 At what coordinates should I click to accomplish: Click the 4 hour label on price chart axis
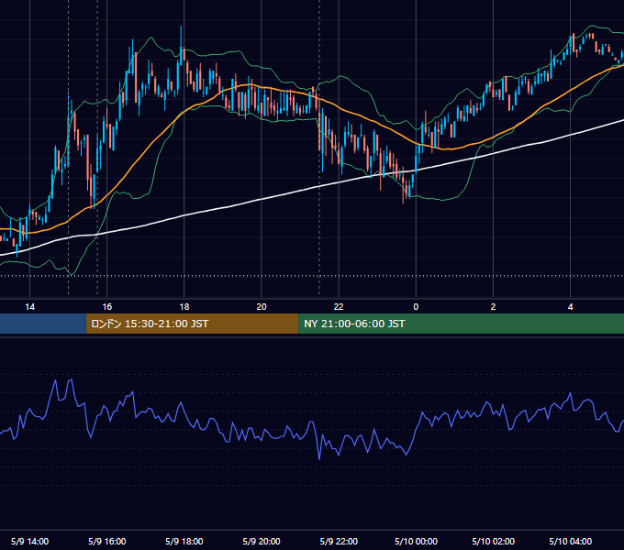click(570, 307)
